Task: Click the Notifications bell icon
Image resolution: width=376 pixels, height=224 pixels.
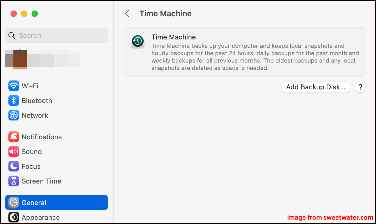Action: click(14, 137)
